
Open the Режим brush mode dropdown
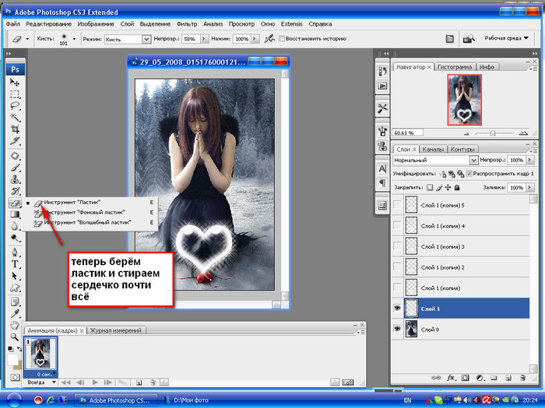[146, 38]
